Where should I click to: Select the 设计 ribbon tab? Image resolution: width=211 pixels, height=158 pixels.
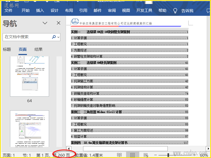(x=55, y=11)
